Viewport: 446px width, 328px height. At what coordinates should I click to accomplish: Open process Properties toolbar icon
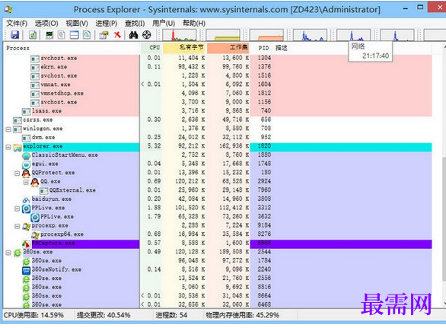[104, 35]
